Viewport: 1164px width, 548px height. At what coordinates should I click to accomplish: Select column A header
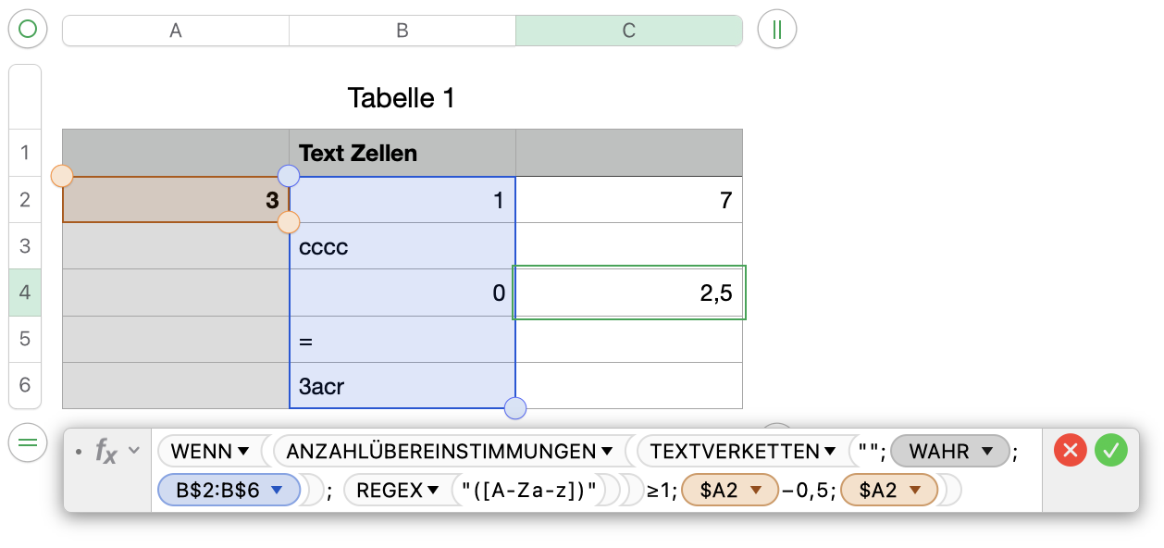click(x=176, y=31)
